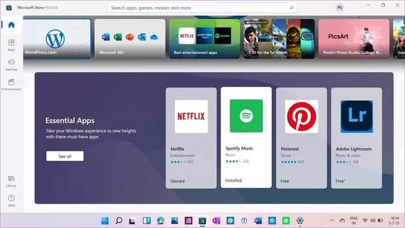
Task: Click the Microsoft Store logo in title bar
Action: 9,8
